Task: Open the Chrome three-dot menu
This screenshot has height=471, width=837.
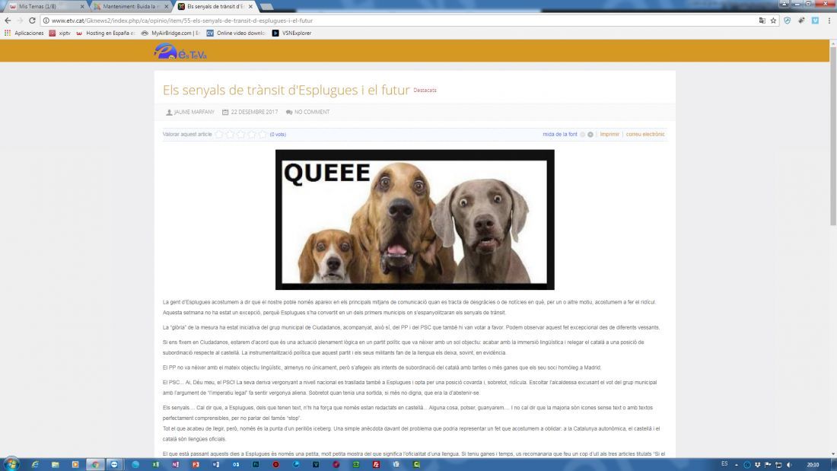Action: 829,21
